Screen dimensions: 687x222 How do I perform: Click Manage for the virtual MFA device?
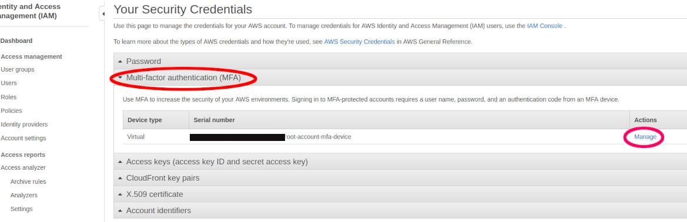click(645, 137)
